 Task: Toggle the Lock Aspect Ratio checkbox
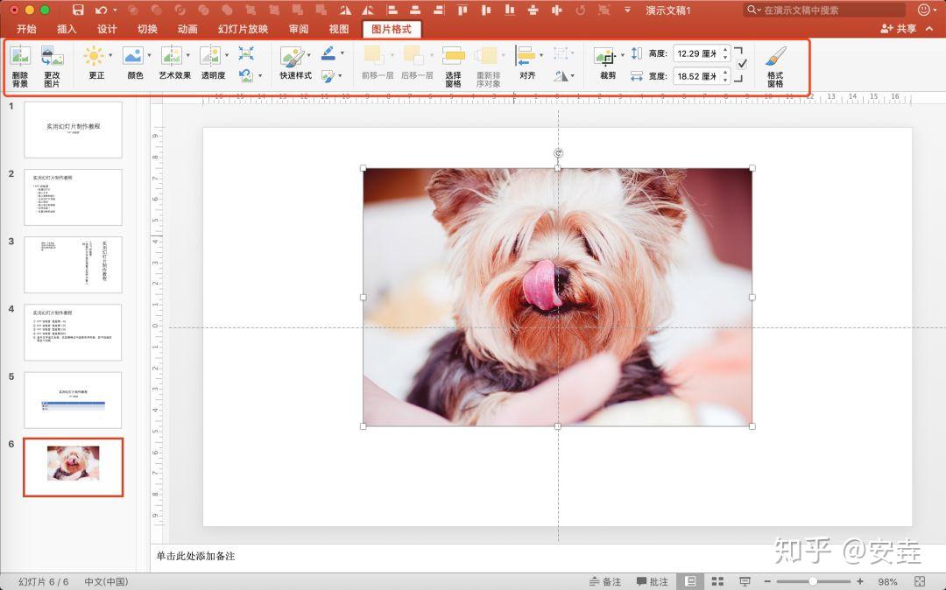[742, 63]
